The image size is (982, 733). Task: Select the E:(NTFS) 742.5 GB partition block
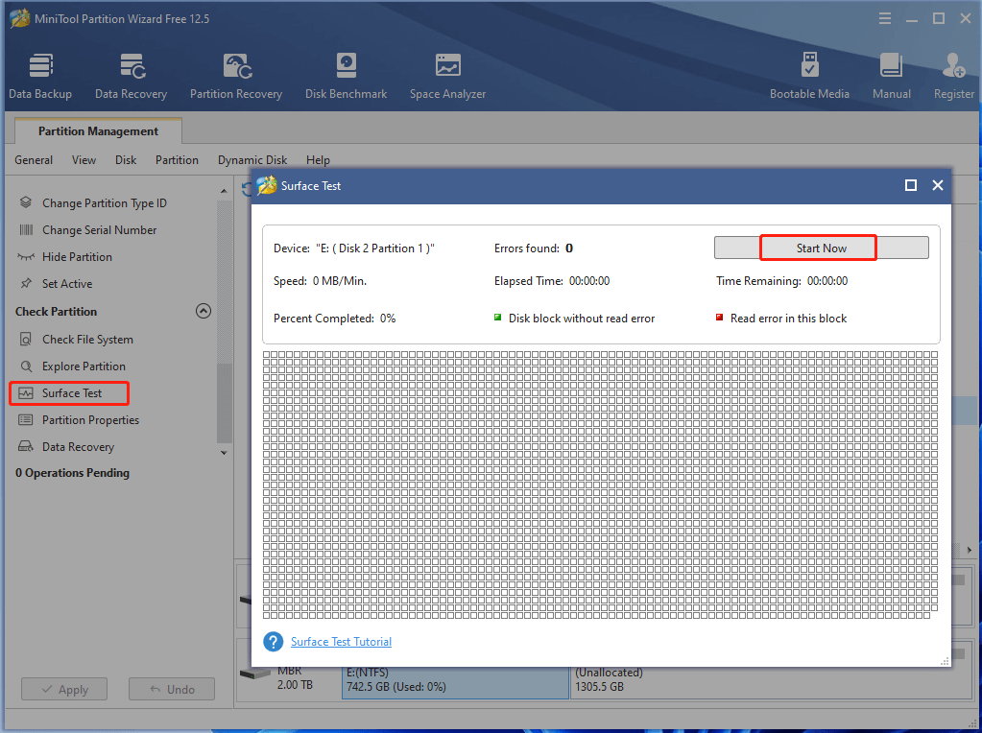coord(455,683)
